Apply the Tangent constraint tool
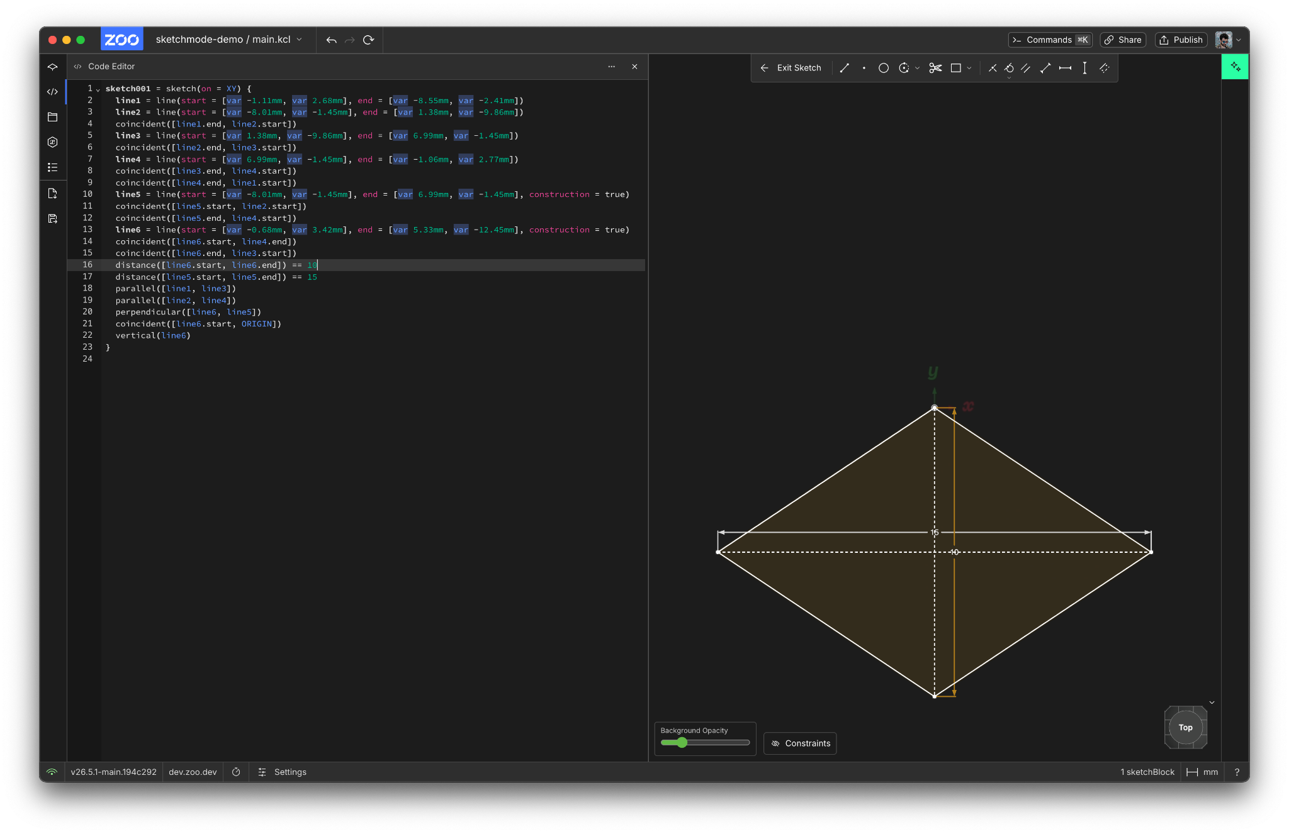The image size is (1289, 834). tap(1010, 68)
